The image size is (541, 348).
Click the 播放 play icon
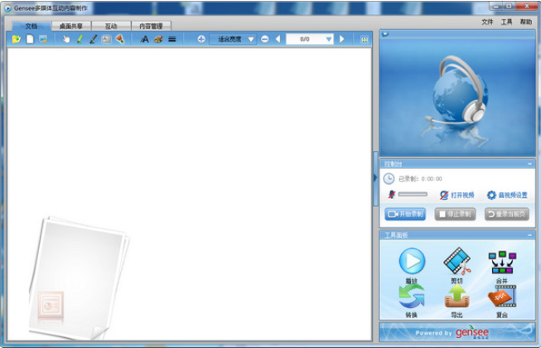(412, 262)
